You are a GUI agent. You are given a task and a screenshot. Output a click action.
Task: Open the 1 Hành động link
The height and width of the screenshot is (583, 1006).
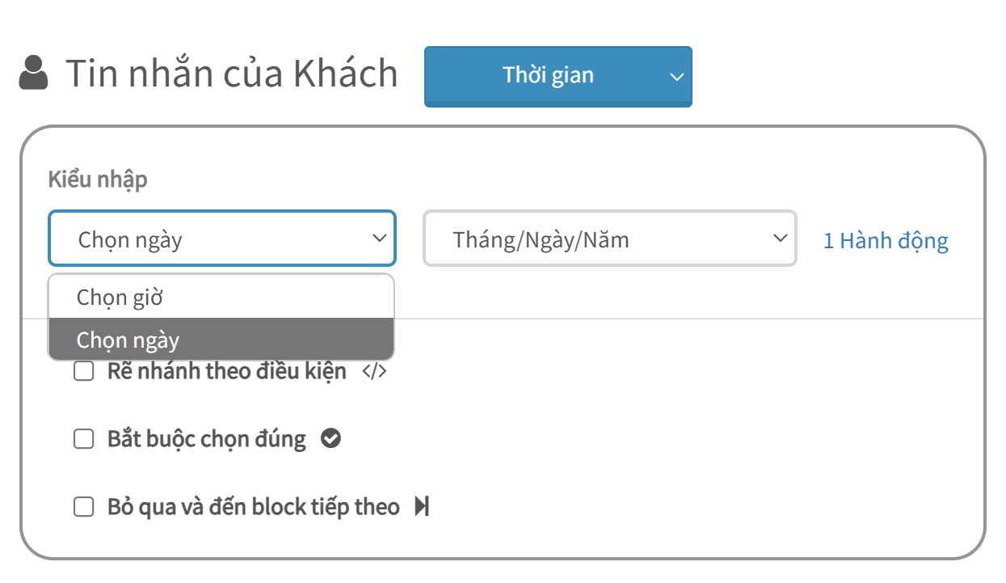click(x=886, y=240)
